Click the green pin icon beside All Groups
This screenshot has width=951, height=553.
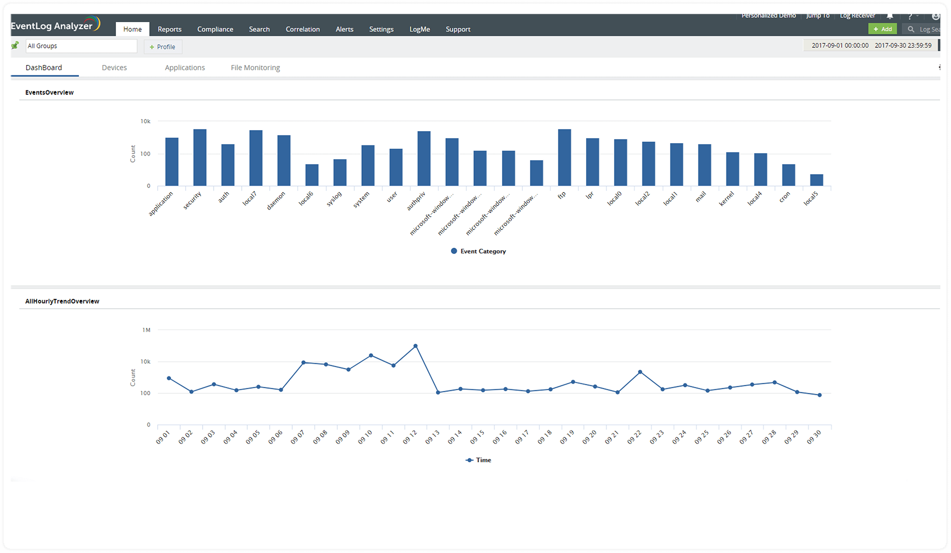click(15, 45)
